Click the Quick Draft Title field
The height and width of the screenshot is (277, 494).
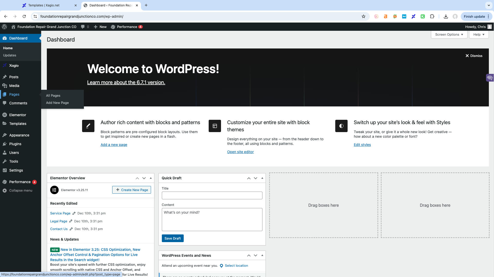tap(212, 195)
